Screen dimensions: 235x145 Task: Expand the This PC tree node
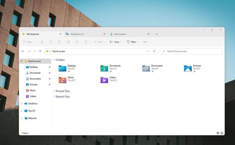tap(21, 111)
